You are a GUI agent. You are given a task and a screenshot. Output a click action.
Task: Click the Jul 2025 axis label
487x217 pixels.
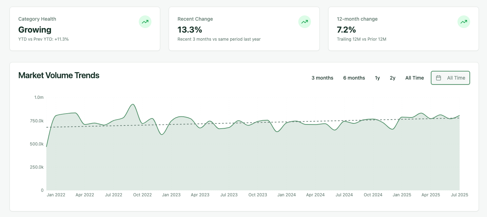(x=459, y=195)
